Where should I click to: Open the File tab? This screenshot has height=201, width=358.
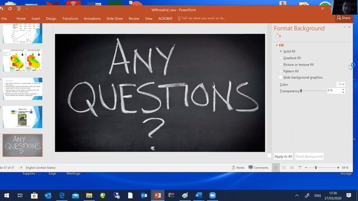tap(4, 18)
